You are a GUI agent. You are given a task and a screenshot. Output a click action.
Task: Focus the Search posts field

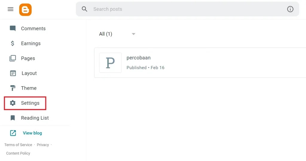[x=187, y=9]
